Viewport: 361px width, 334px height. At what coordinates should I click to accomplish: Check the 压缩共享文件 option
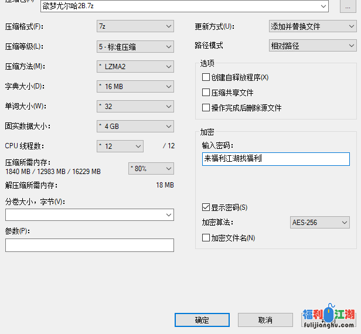click(x=206, y=93)
